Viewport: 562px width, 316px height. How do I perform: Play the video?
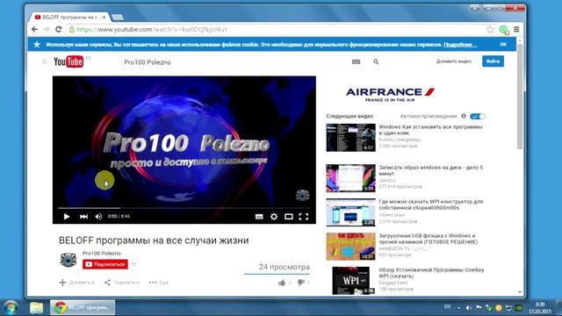click(x=67, y=217)
